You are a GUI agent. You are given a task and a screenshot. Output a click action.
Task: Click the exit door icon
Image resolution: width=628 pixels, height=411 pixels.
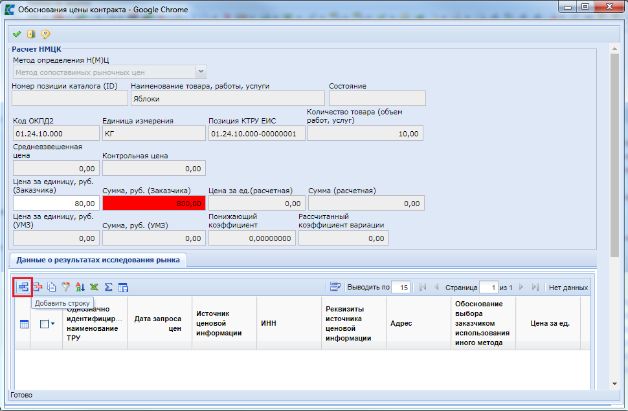tap(31, 34)
